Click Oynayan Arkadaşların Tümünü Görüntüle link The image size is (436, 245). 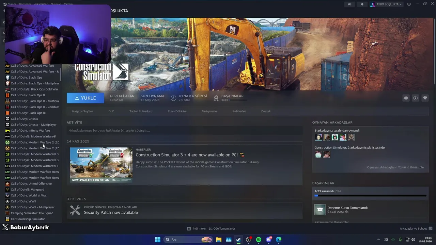click(395, 167)
